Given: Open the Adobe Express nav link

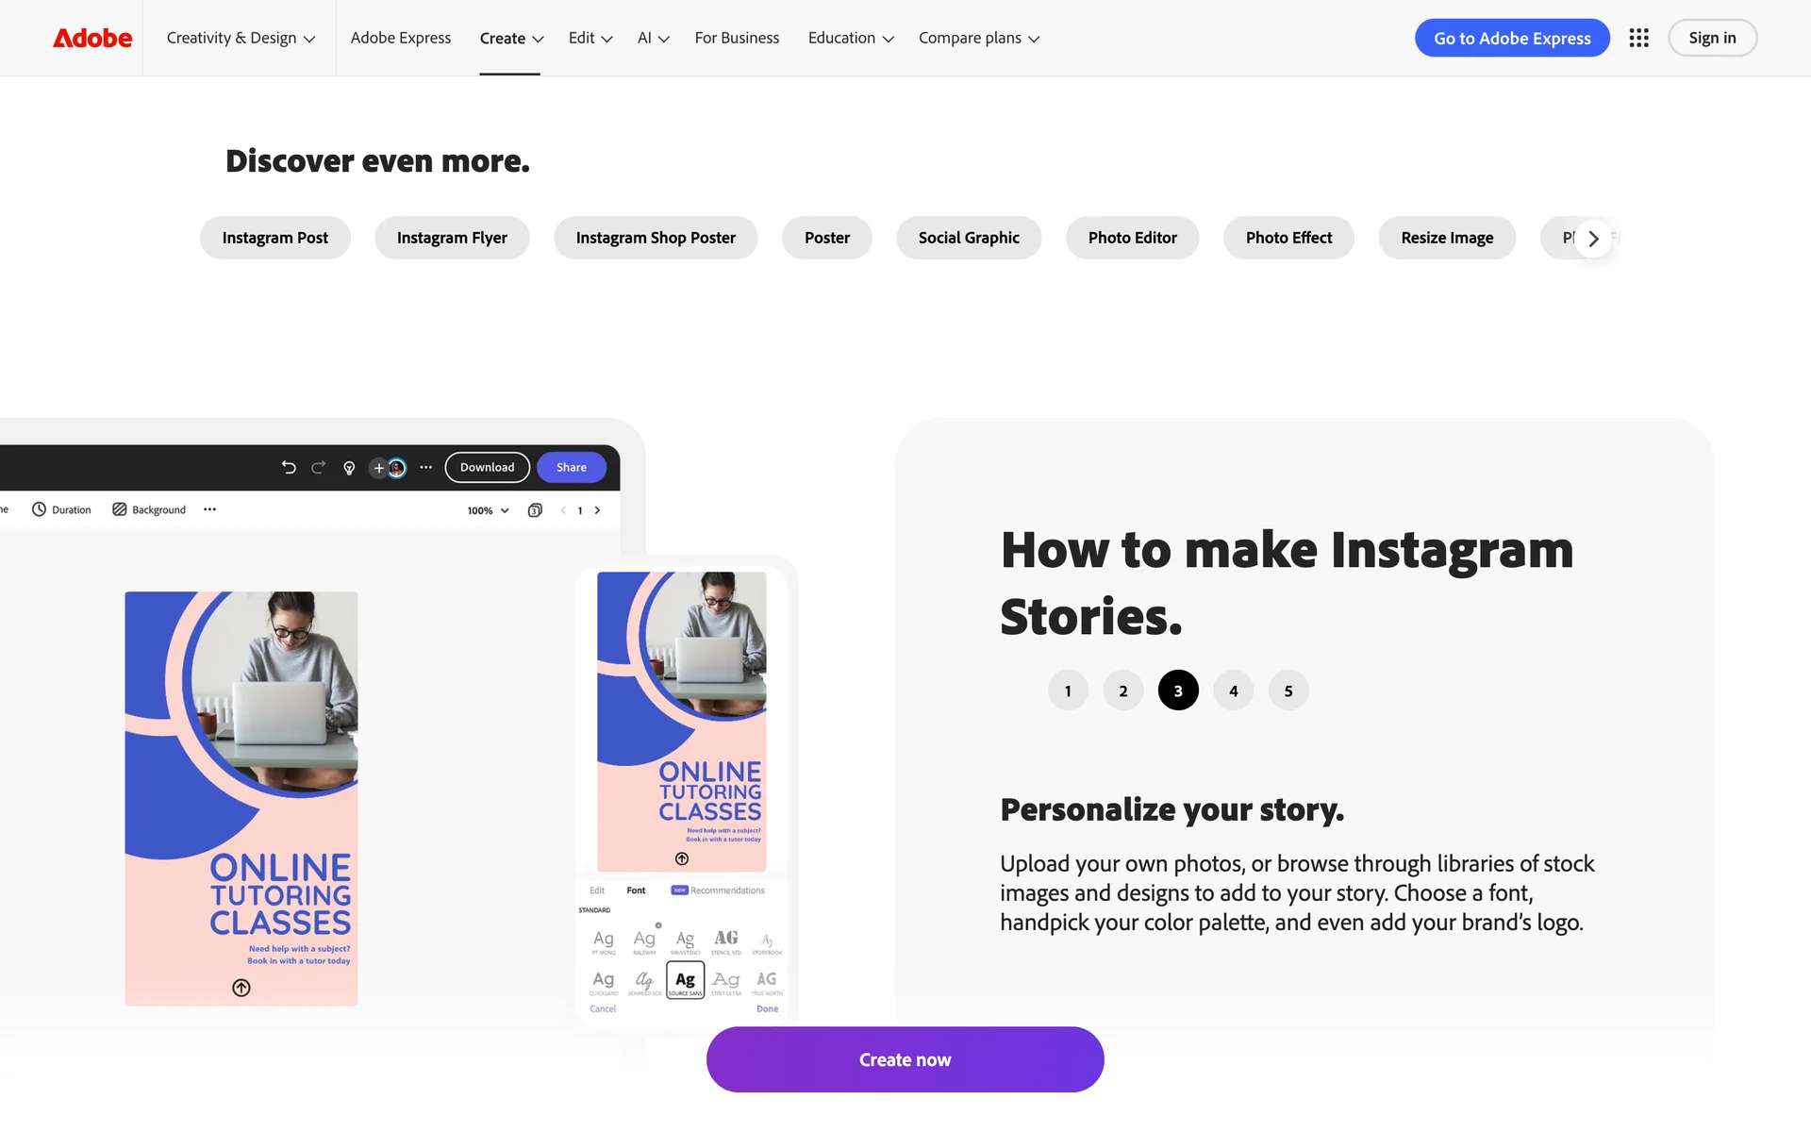Looking at the screenshot, I should [x=401, y=38].
